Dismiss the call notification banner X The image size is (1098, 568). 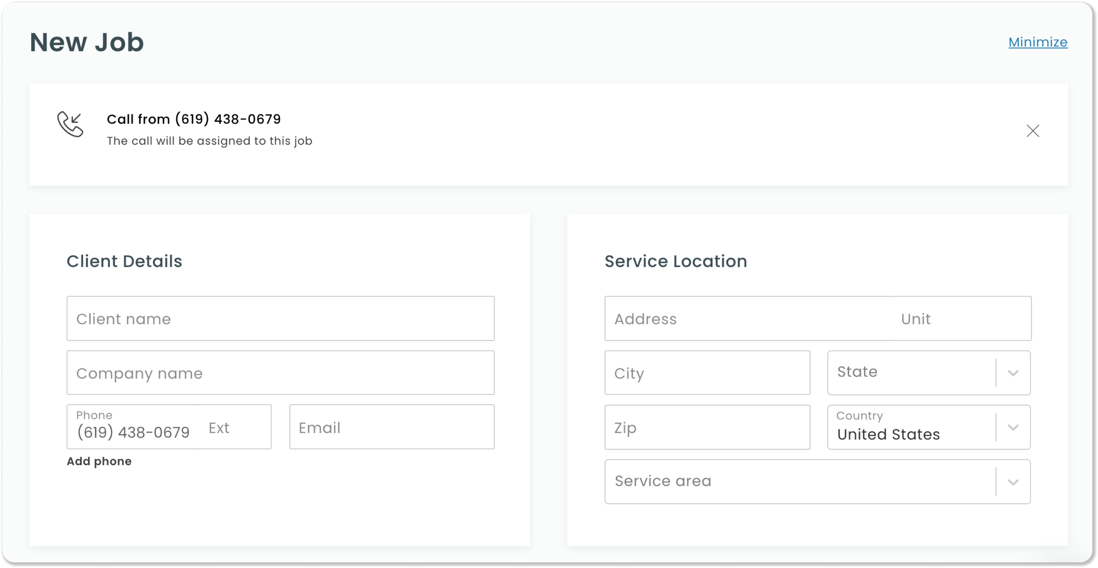click(1032, 130)
